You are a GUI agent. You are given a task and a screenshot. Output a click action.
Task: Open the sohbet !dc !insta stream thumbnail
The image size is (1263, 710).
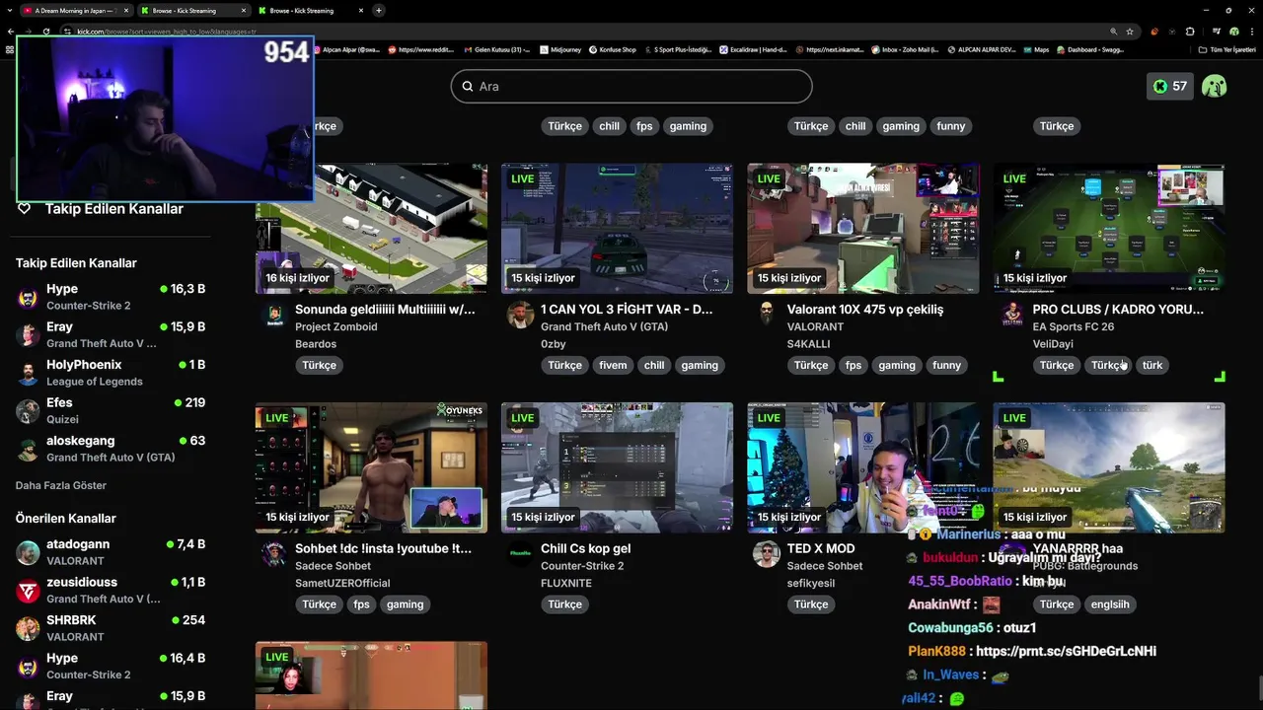coord(371,467)
